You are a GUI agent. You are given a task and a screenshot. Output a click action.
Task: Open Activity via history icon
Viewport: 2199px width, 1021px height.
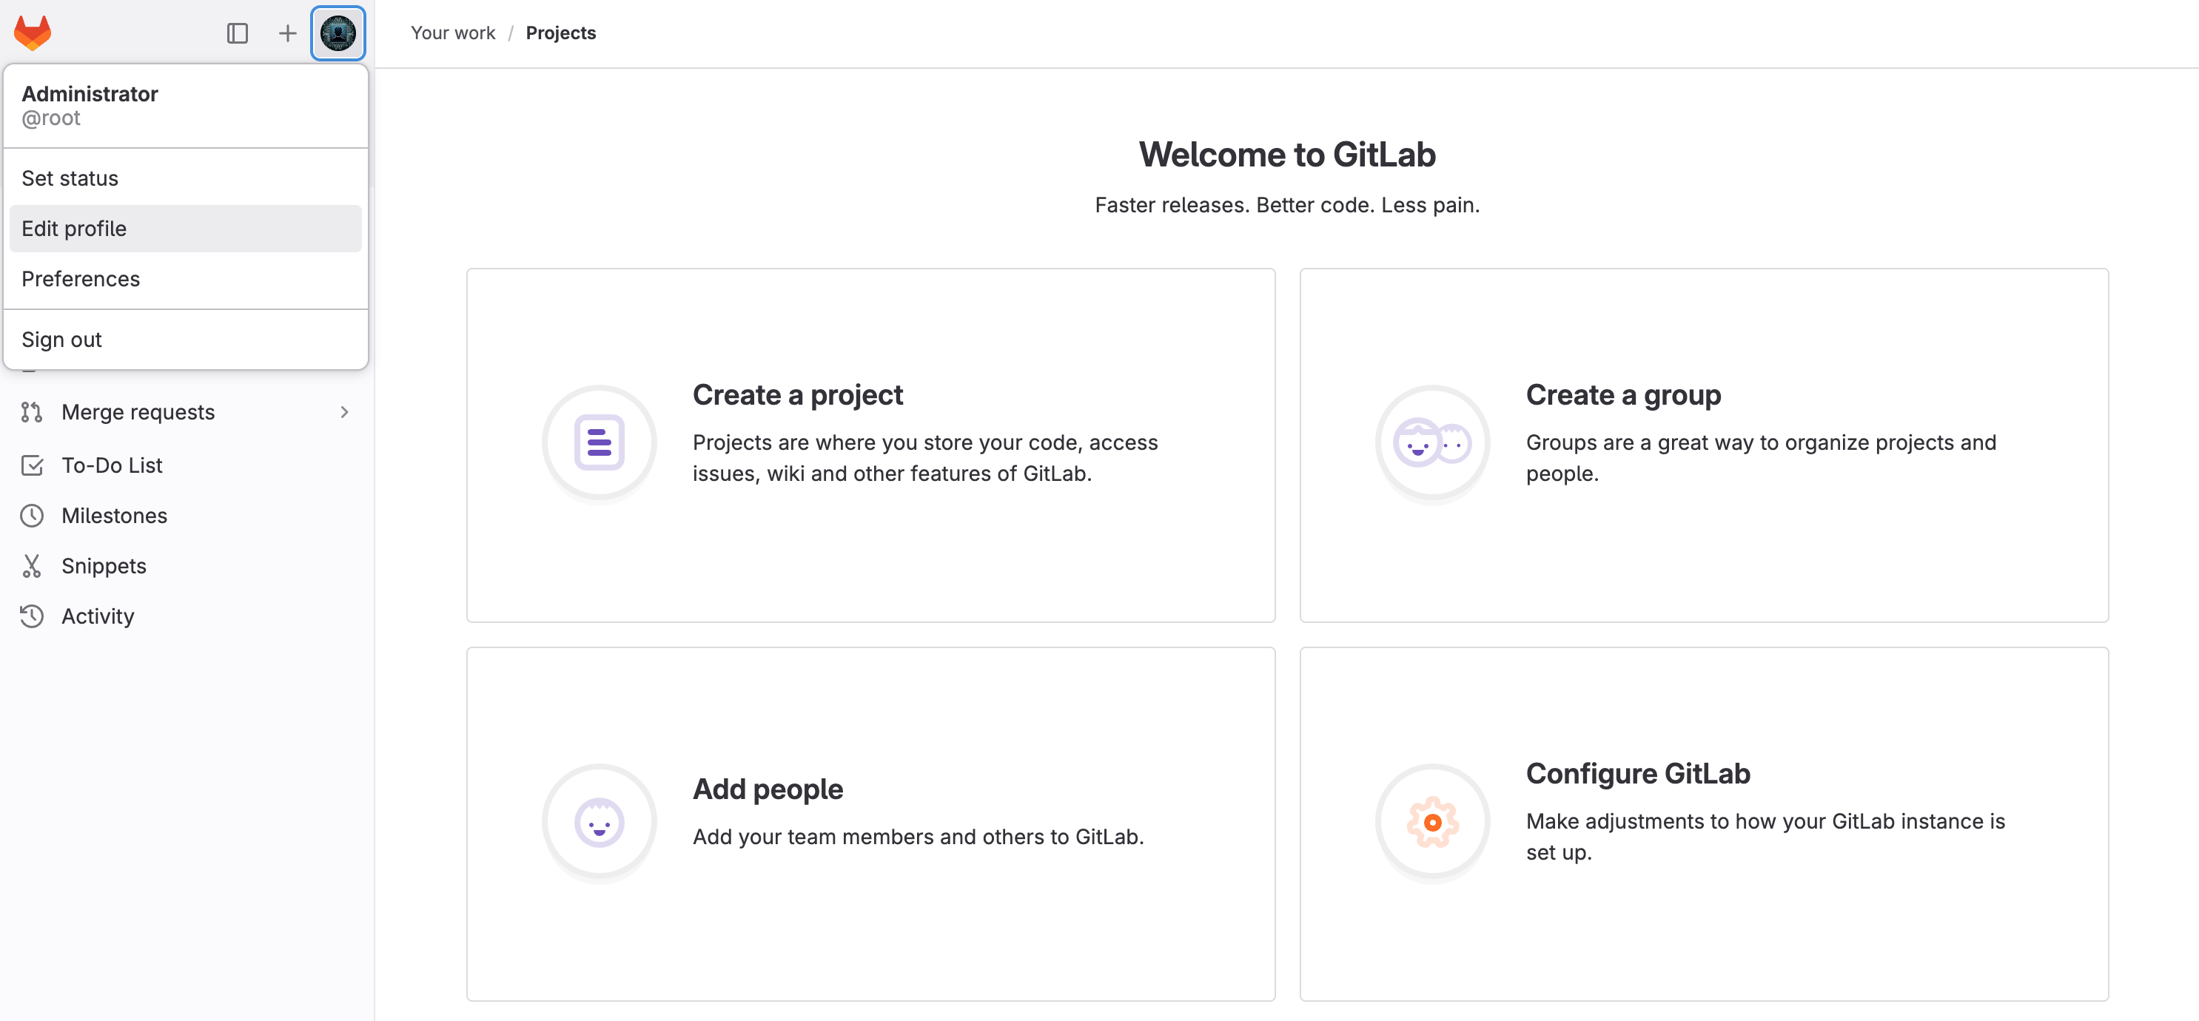(x=32, y=616)
